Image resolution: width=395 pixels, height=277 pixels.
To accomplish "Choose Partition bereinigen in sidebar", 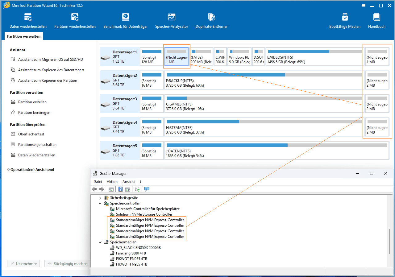I will point(30,113).
